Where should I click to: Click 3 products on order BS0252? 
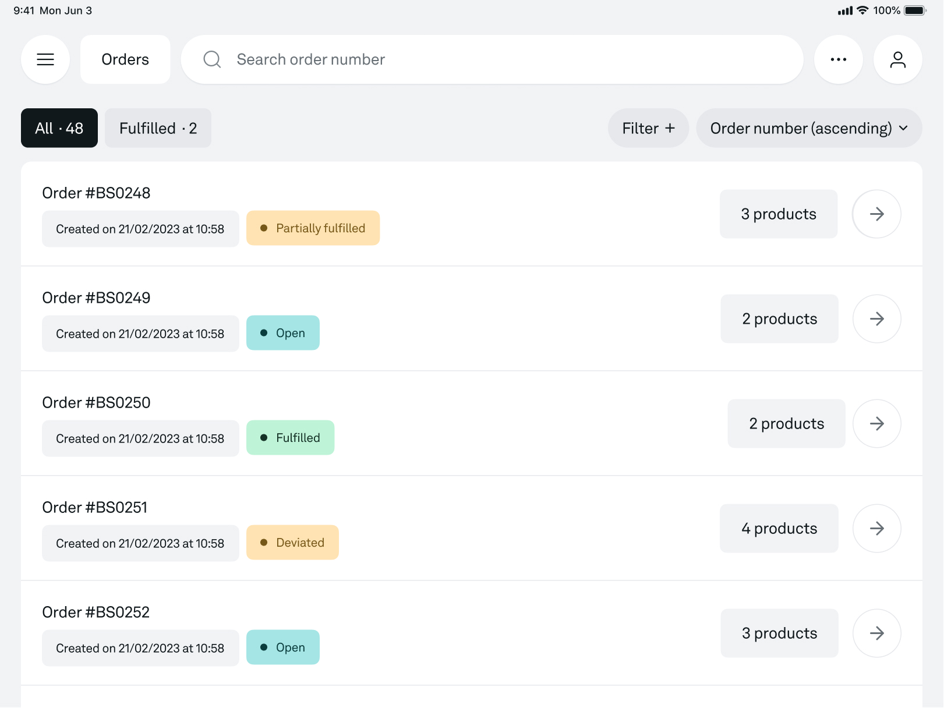click(780, 633)
